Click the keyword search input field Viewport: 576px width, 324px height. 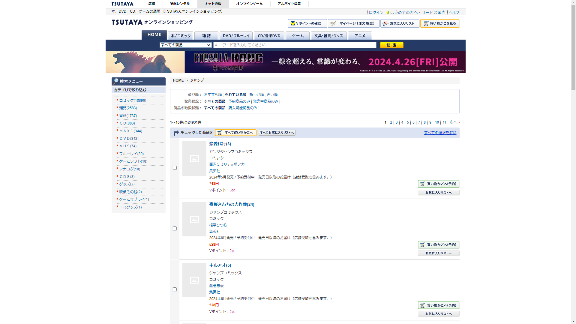click(295, 45)
